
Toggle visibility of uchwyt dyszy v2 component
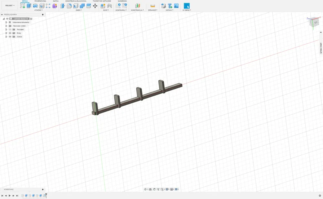7,19
